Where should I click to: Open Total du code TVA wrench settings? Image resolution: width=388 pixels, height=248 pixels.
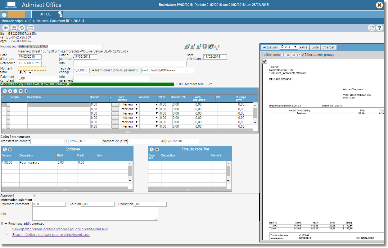151,149
